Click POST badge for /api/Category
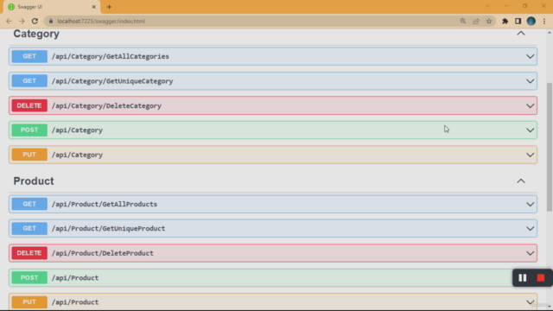The width and height of the screenshot is (553, 311). point(29,130)
